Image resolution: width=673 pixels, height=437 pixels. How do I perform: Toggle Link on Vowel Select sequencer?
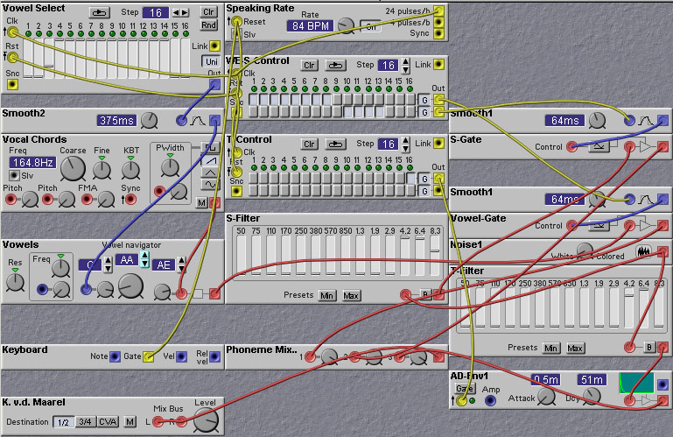pos(214,46)
